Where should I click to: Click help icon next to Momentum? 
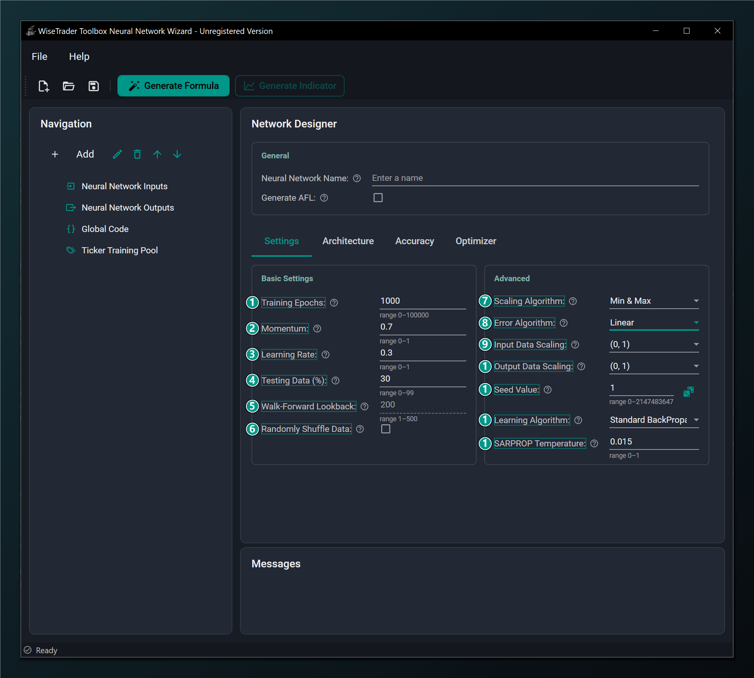317,329
